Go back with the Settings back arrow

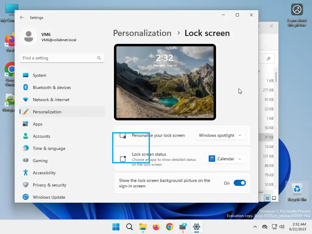point(22,17)
